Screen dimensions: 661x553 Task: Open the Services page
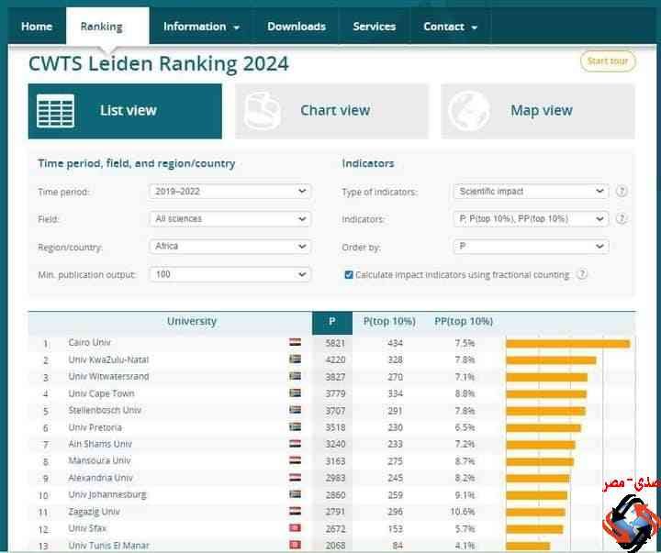[x=374, y=27]
